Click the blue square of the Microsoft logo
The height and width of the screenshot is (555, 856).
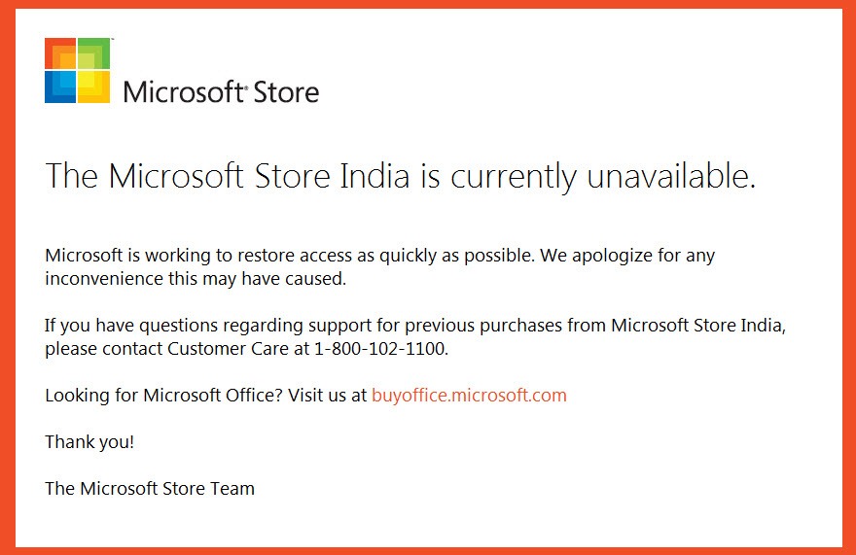click(60, 87)
